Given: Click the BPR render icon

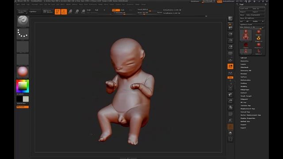Looking at the screenshot, I should tap(230, 19).
